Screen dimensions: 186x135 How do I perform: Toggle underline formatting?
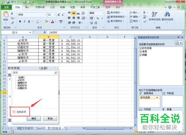tap(29, 22)
